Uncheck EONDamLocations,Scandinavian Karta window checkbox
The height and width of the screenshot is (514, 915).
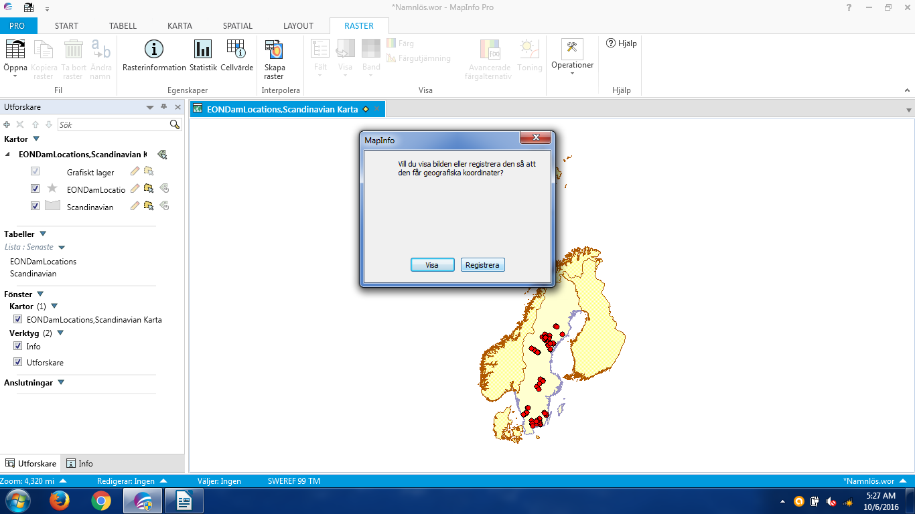pos(18,319)
